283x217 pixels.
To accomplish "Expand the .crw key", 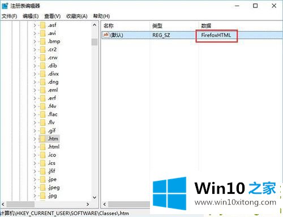I will click(x=35, y=58).
